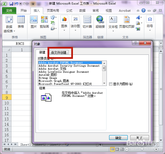Screen dimensions: 165x154
Task: Click the Insert Object icon in ribbon
Action: (138, 29)
